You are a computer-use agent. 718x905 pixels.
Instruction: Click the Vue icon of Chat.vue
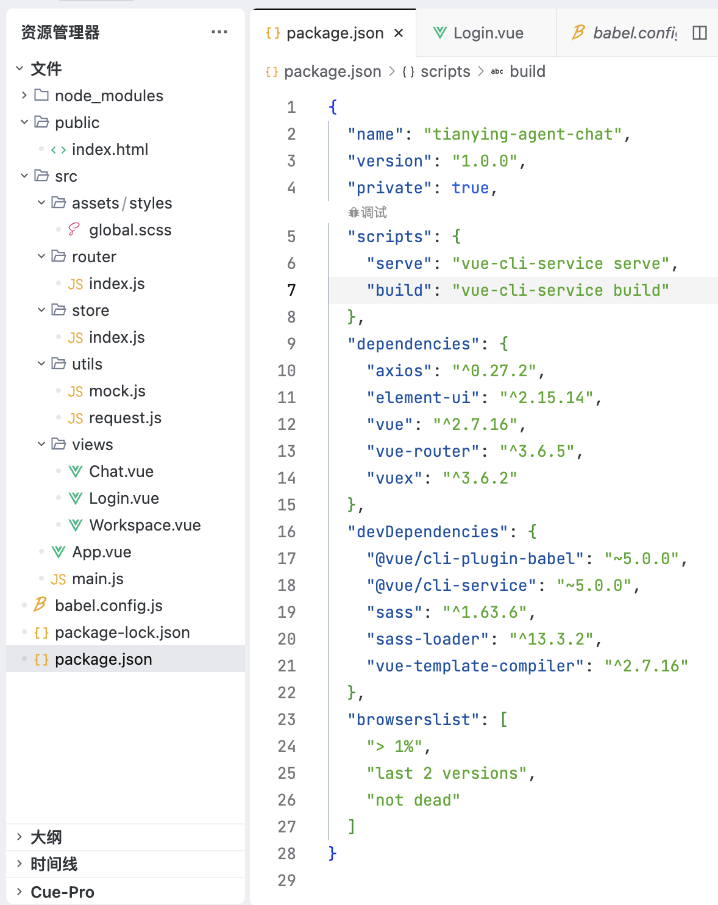coord(76,471)
